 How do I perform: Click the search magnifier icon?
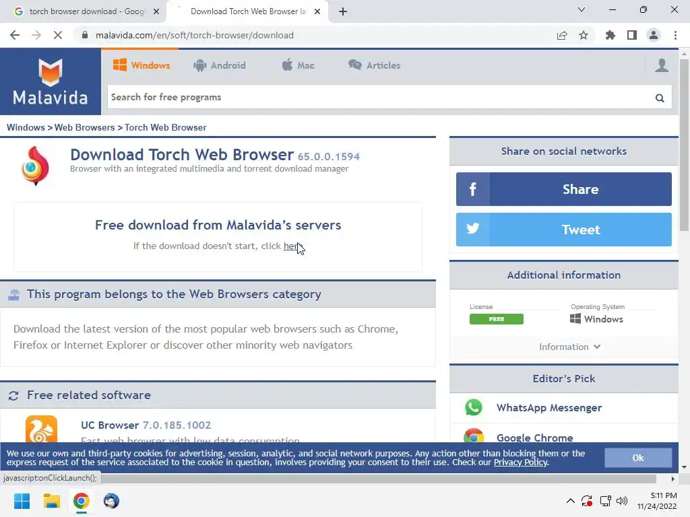tap(659, 98)
